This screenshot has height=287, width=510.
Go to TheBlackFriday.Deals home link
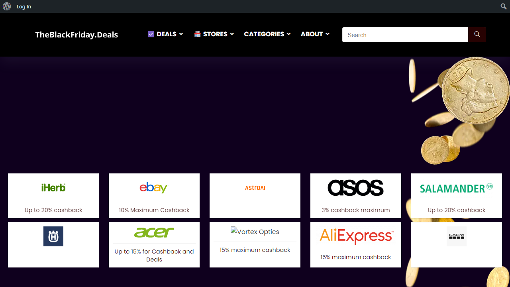(x=76, y=35)
